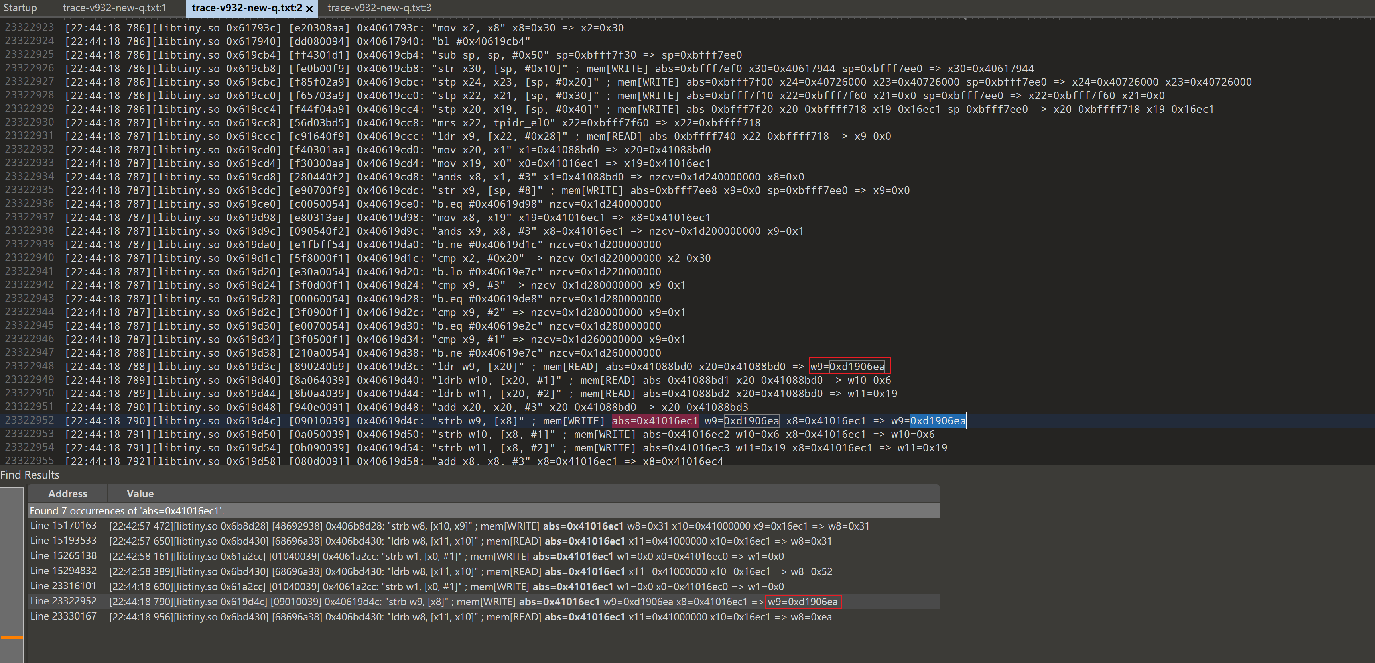
Task: Click the Address column header
Action: click(x=67, y=493)
